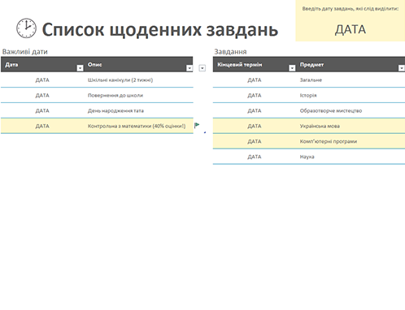Open the Дата column filter dropdown

click(x=80, y=68)
